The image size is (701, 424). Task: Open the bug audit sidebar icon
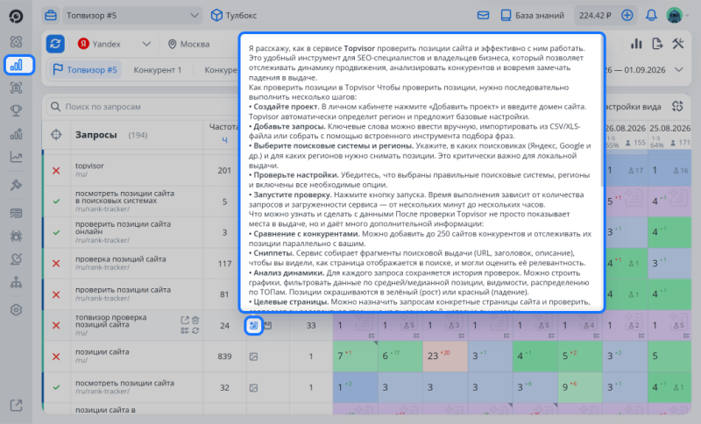pyautogui.click(x=16, y=236)
